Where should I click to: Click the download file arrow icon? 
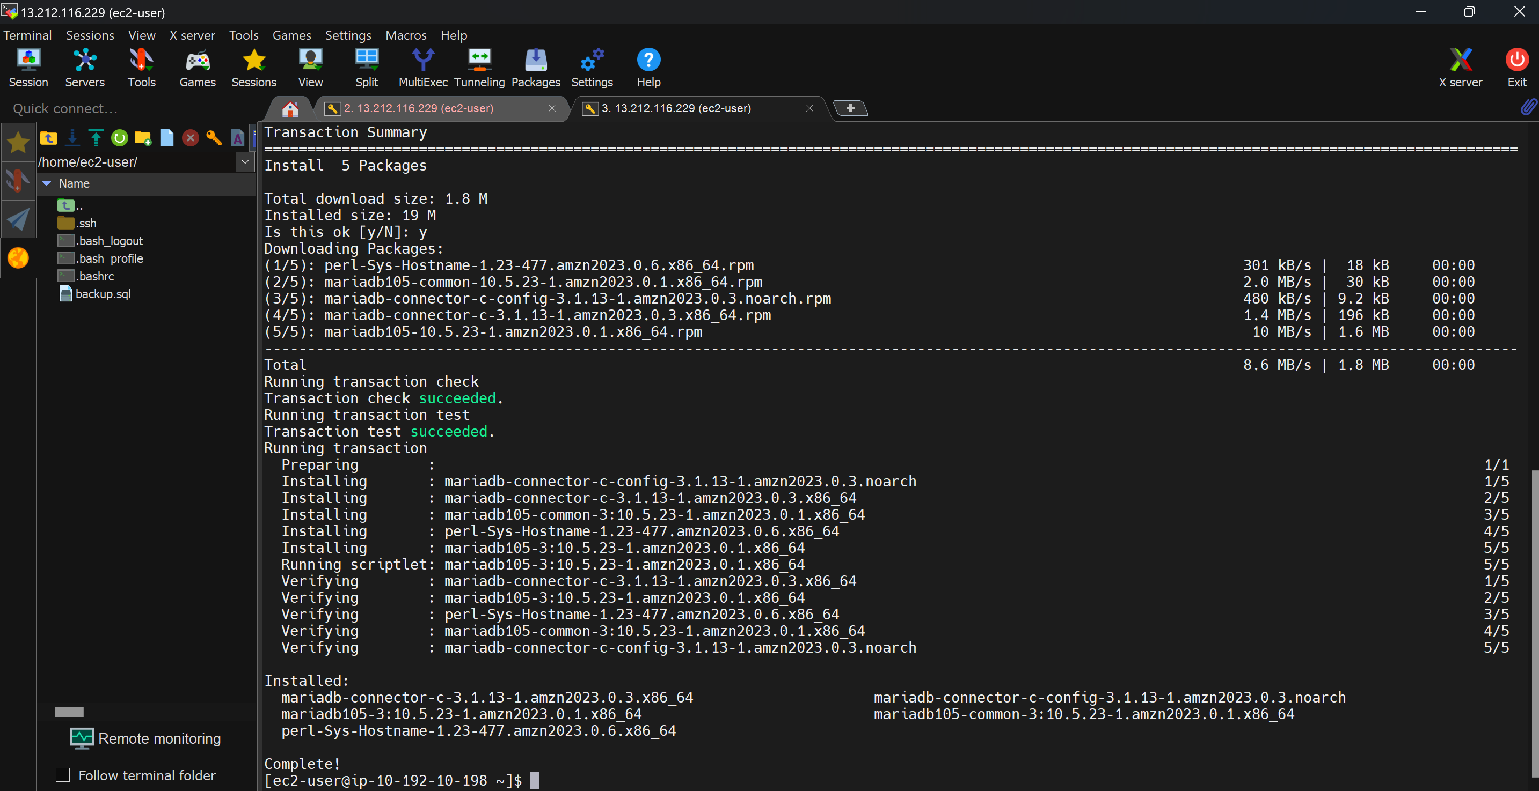[x=72, y=138]
